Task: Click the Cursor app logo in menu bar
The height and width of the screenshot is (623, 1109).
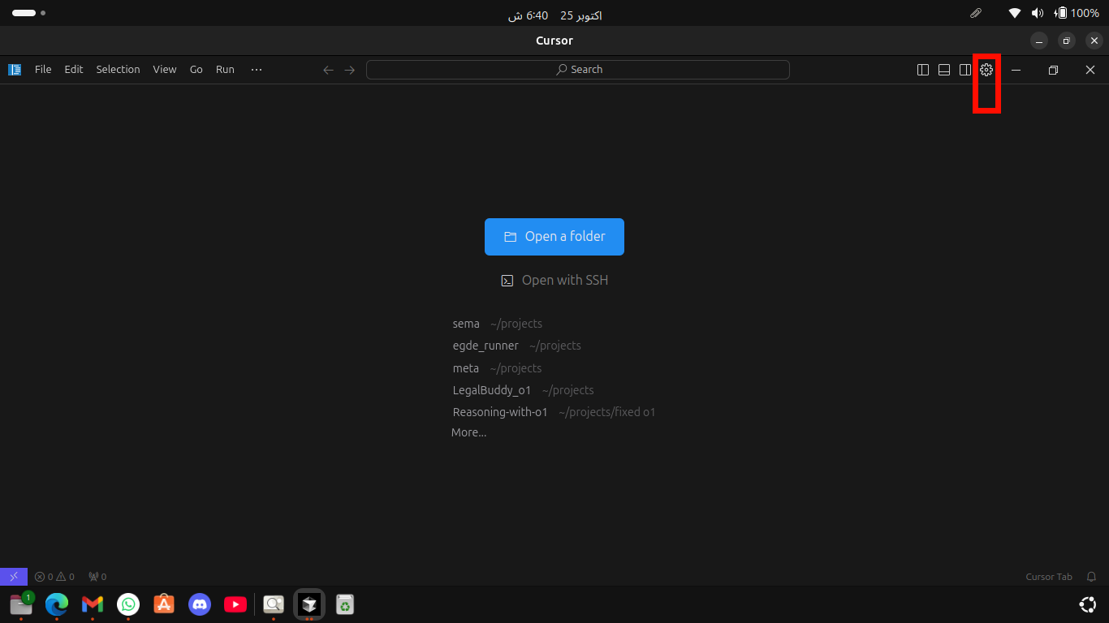Action: click(x=15, y=70)
